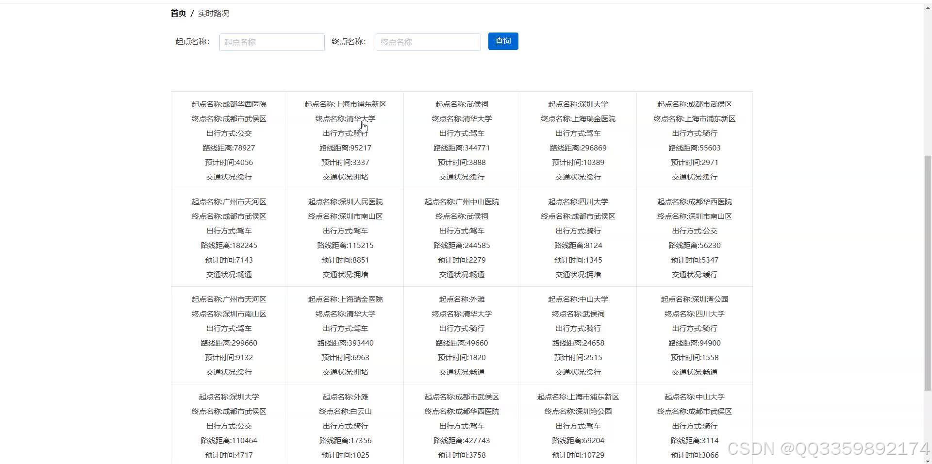Viewport: 932px width, 464px height.
Task: Select text 路线距离:115215
Action: (x=346, y=246)
